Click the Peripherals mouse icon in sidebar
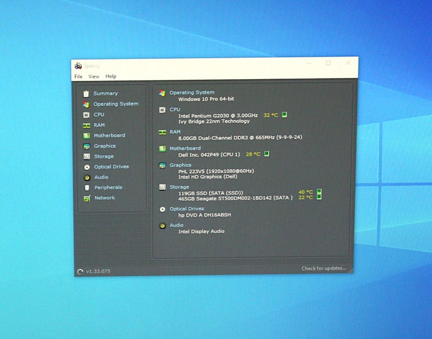This screenshot has height=339, width=432. point(87,187)
